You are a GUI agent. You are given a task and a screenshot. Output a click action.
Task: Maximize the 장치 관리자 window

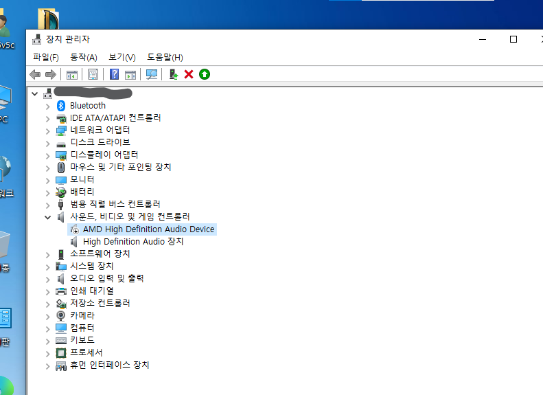click(x=513, y=39)
